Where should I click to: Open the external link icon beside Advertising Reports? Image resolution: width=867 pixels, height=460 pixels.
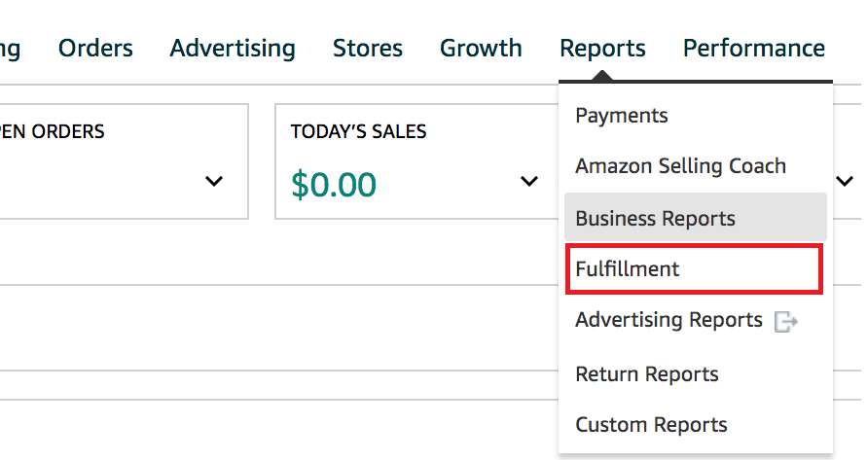click(x=785, y=322)
